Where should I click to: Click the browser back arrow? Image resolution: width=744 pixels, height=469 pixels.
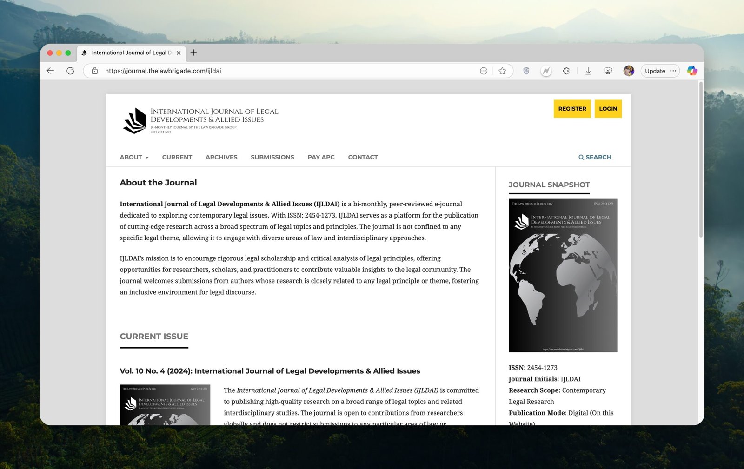pos(51,71)
